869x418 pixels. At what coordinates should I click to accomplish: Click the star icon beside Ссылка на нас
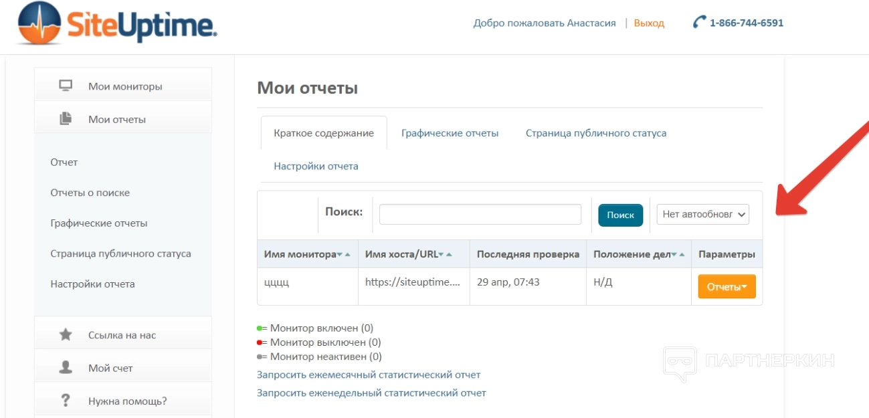66,335
